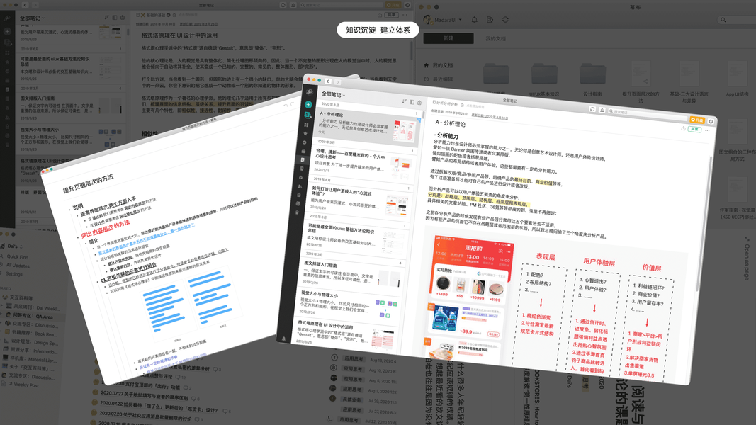Viewport: 756px width, 425px height.
Task: Switch to 我的文档 tab in 幕布 window
Action: click(x=496, y=38)
